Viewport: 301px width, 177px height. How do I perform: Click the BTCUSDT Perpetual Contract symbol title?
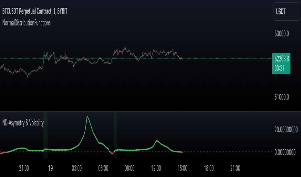pos(35,11)
